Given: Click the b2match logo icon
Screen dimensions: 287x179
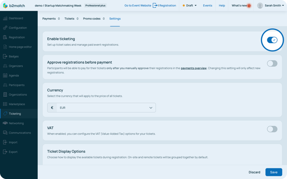Looking at the screenshot, I should point(5,6).
